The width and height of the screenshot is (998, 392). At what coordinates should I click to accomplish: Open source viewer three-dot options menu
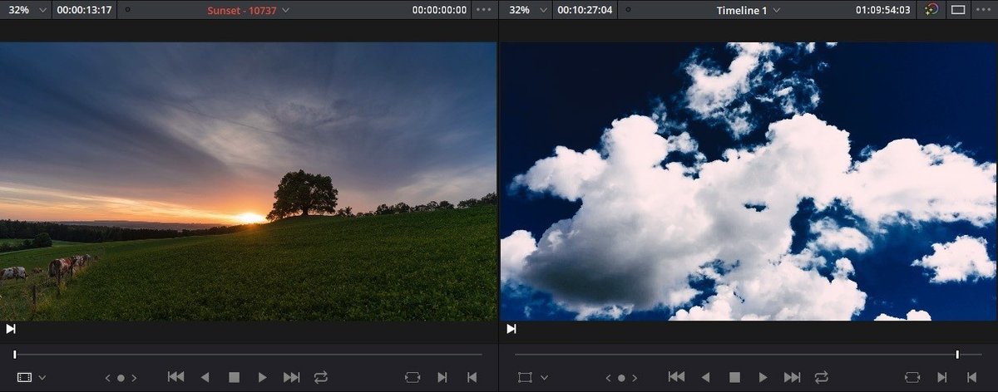pos(483,10)
